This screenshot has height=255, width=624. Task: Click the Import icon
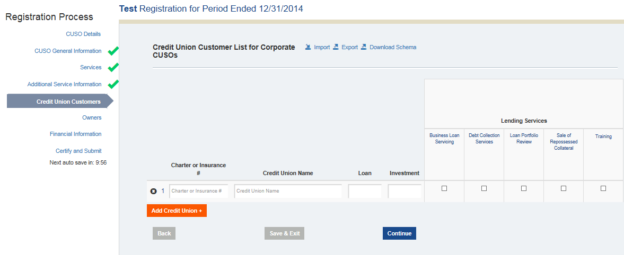pyautogui.click(x=308, y=47)
